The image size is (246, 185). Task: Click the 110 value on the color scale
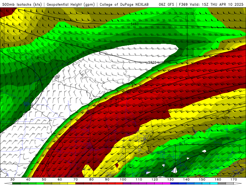[139, 179]
